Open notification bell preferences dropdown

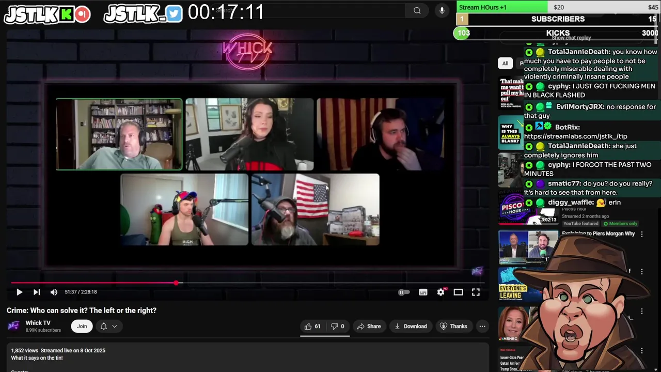point(108,326)
